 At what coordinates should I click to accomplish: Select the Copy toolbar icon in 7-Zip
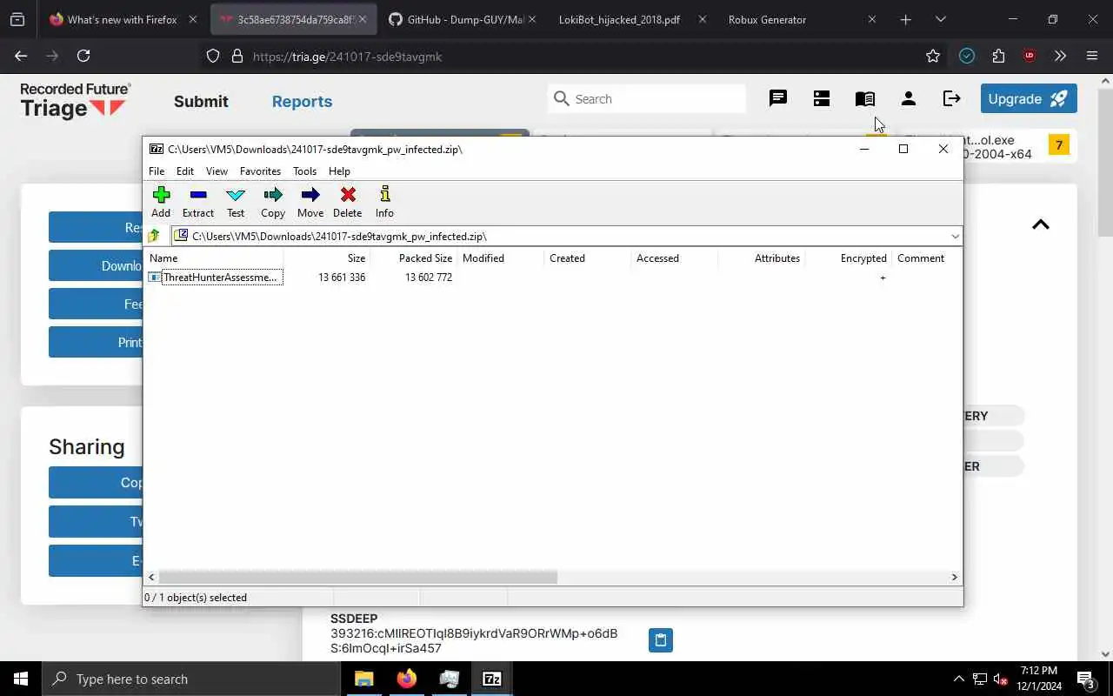(x=273, y=202)
